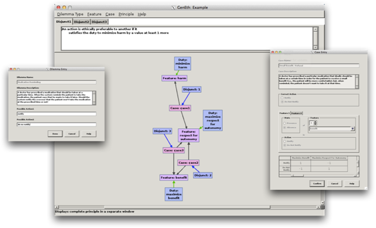376x228 pixels.
Task: Click Do Not Notify row's Autonomy cell
Action: tap(329, 169)
